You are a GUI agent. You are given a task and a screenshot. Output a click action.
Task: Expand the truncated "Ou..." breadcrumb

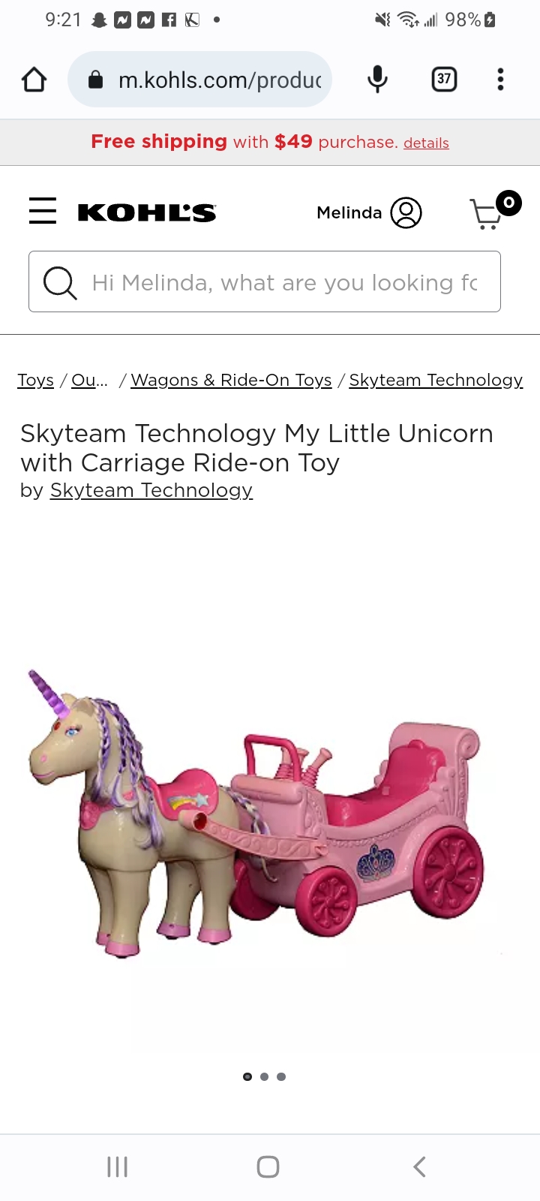(x=89, y=381)
